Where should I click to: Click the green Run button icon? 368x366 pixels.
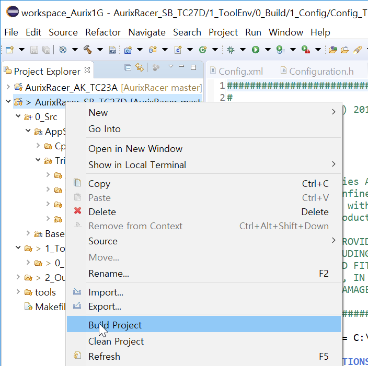coord(256,50)
